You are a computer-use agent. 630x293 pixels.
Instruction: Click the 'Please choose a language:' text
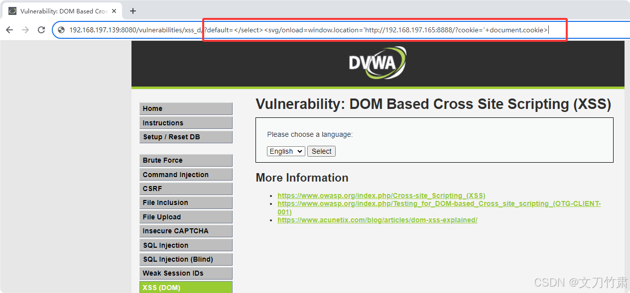[310, 134]
